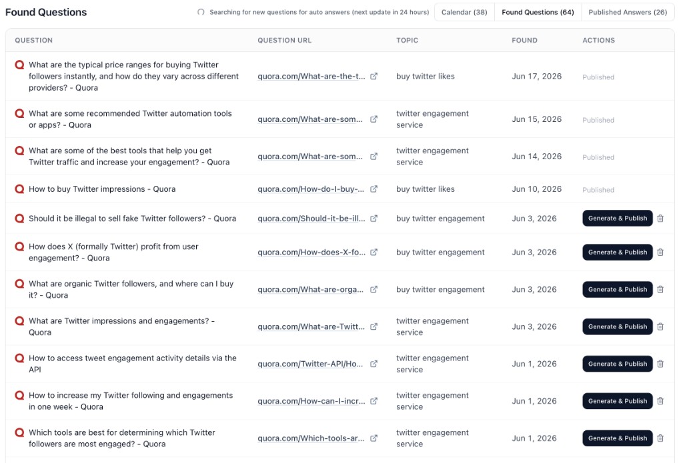Generate & Publish answer for most engaged followers question
683x463 pixels.
[617, 438]
